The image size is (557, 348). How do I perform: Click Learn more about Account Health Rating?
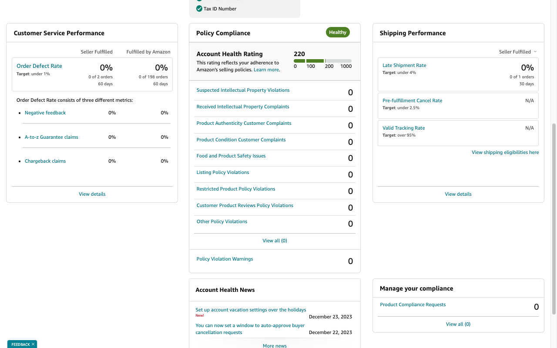(x=266, y=70)
